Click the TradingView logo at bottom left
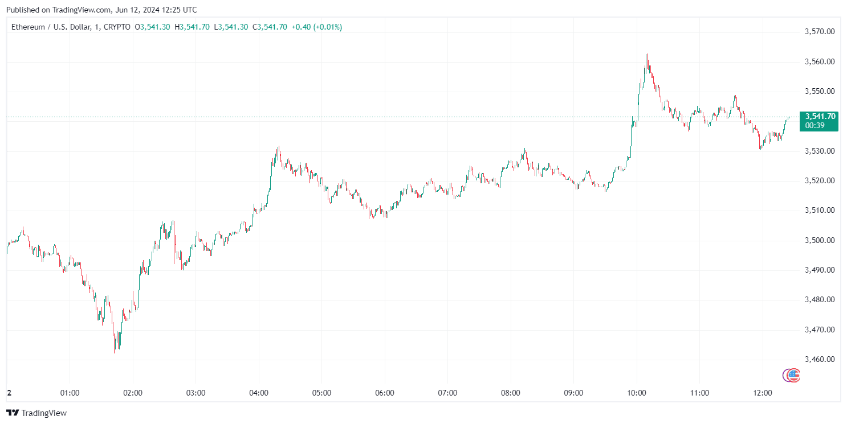Image resolution: width=847 pixels, height=424 pixels. tap(36, 413)
